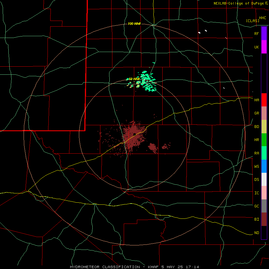Click the biological echo blob southeast of radar
The width and height of the screenshot is (269, 269).
[153, 148]
